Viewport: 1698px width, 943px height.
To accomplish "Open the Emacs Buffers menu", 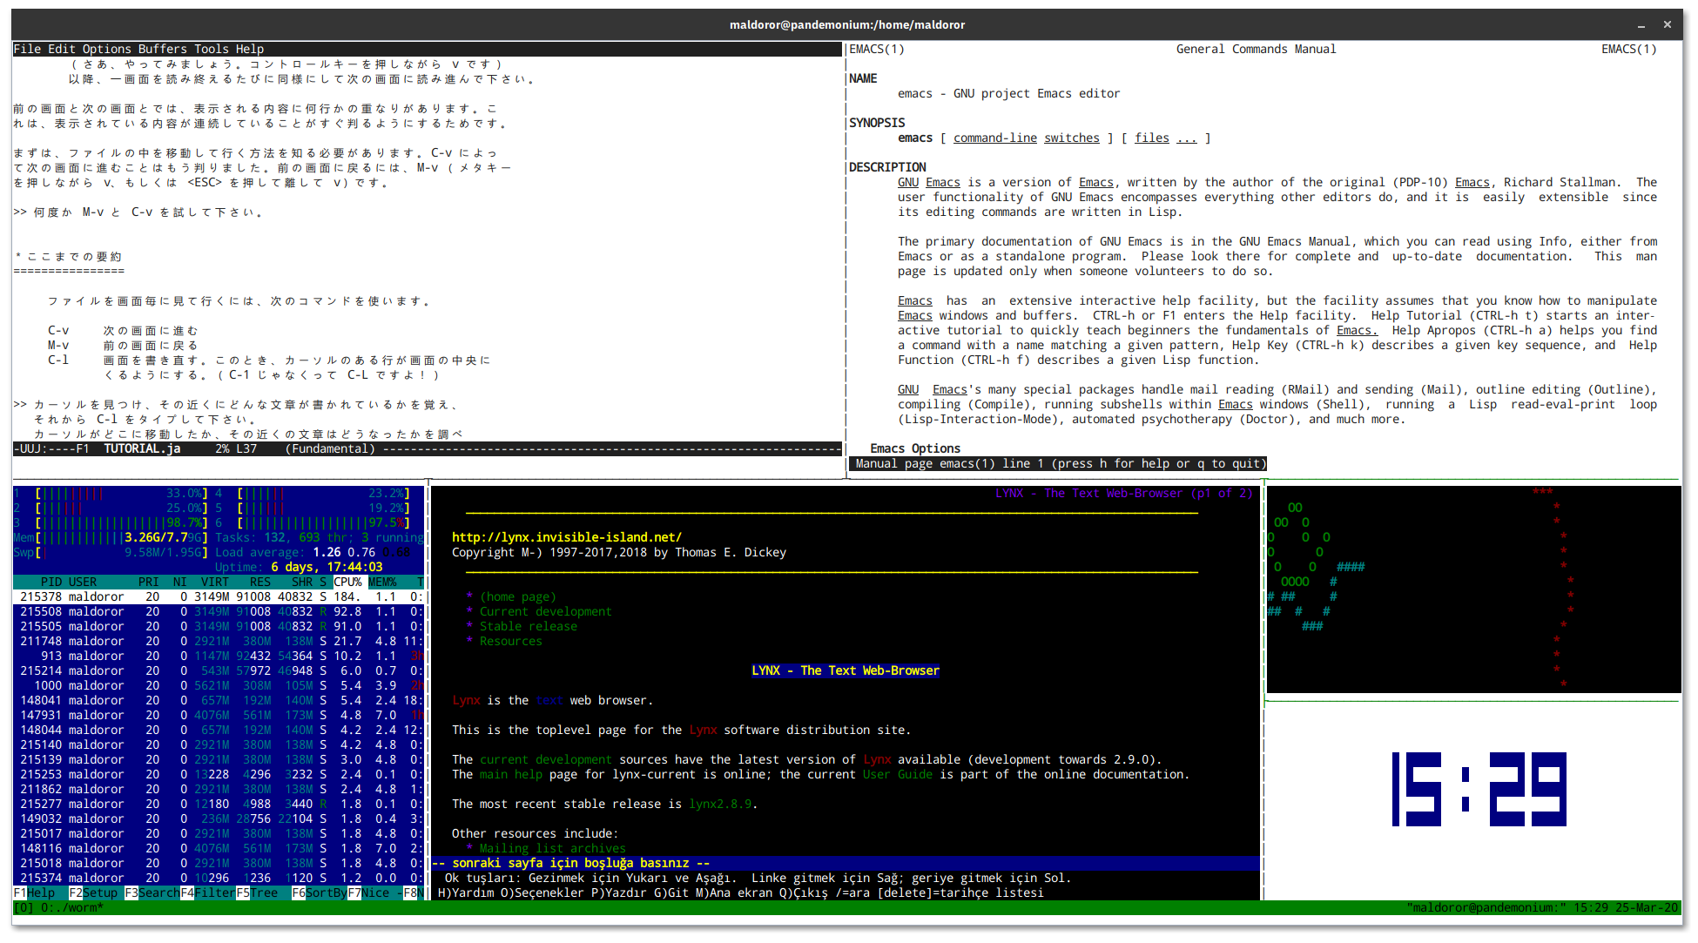I will 162,49.
